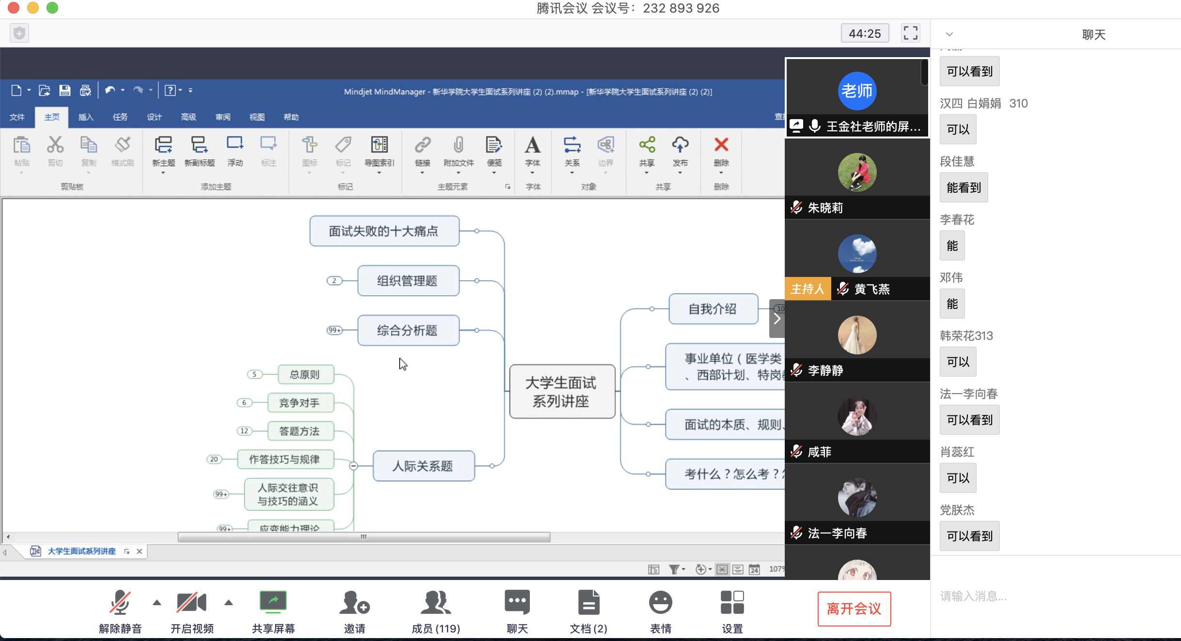
Task: Close the 大学生面试系列讲座 document tab
Action: [x=140, y=551]
